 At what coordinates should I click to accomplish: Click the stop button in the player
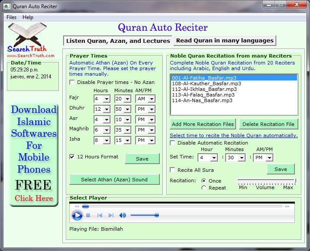tap(88, 215)
